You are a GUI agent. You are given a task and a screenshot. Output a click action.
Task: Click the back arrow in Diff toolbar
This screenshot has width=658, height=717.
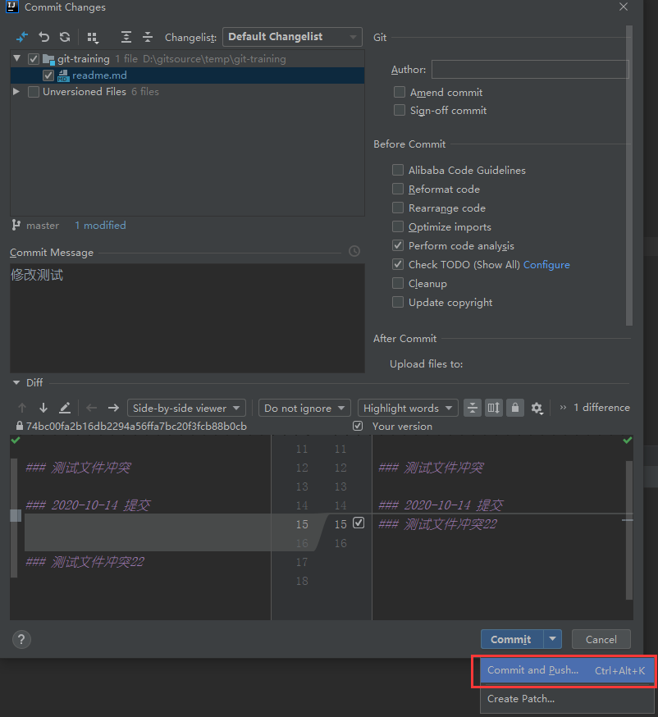(x=91, y=408)
